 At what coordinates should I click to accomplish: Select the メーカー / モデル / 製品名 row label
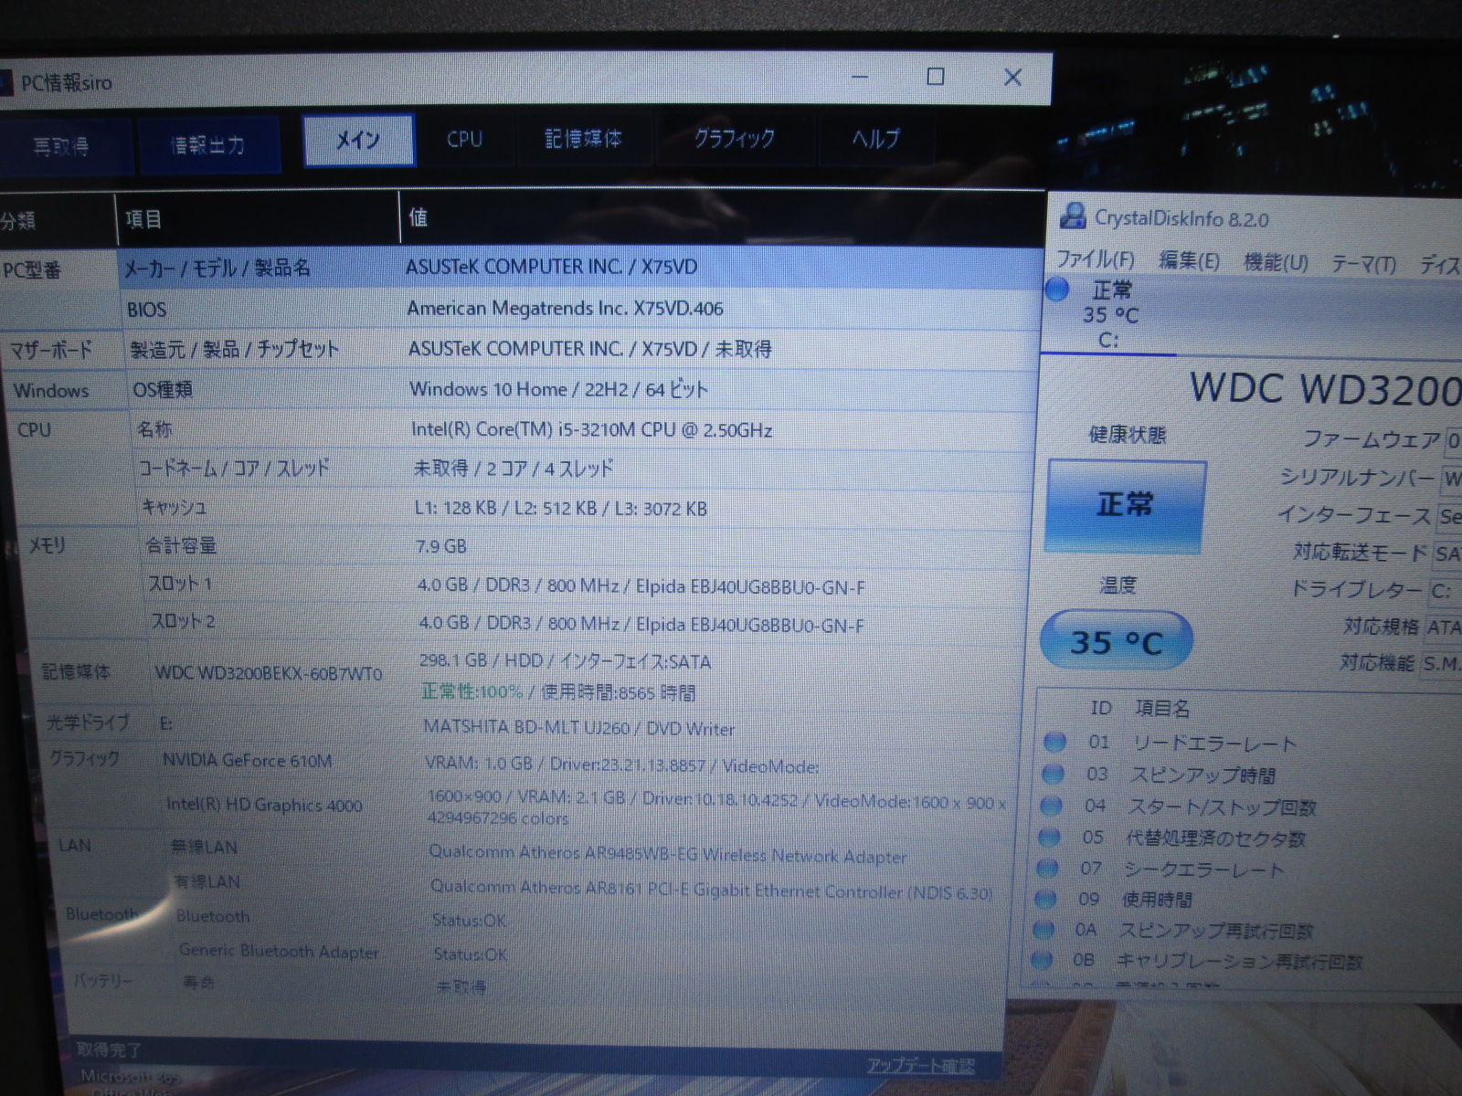point(217,268)
